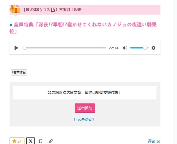Open the 什么是赞助? link
Image resolution: width=177 pixels, height=144 pixels.
tap(84, 119)
